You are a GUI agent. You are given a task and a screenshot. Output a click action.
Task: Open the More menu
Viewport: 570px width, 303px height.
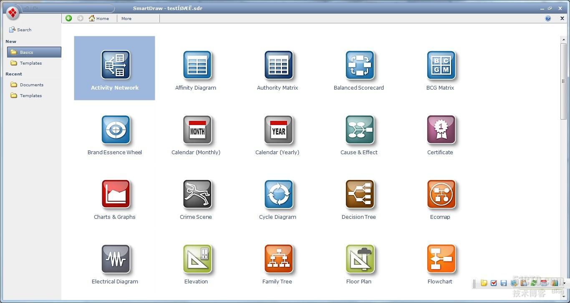coord(126,18)
